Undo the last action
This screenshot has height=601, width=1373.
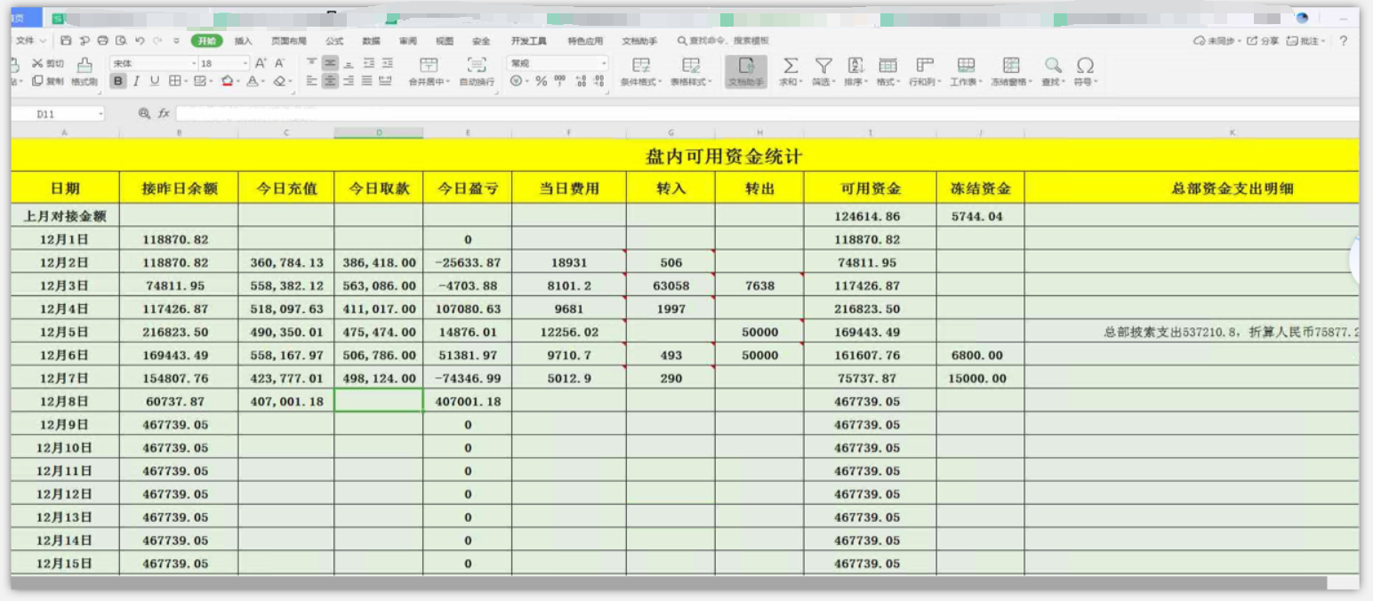coord(140,41)
